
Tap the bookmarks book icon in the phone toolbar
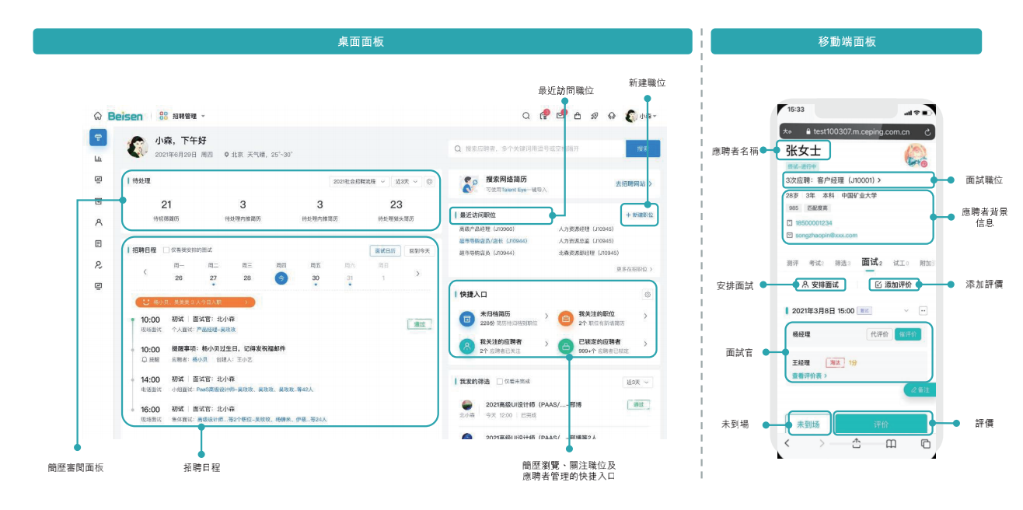pyautogui.click(x=891, y=443)
